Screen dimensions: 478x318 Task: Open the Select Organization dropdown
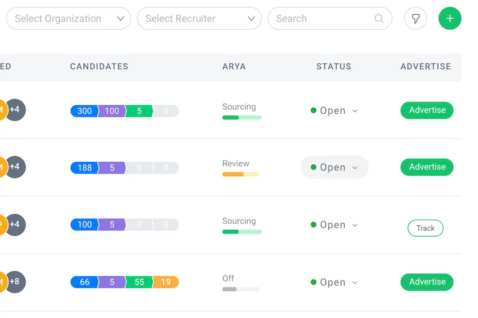68,19
